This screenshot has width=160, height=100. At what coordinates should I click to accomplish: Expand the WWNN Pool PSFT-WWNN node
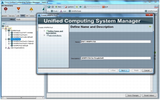click(x=9, y=33)
